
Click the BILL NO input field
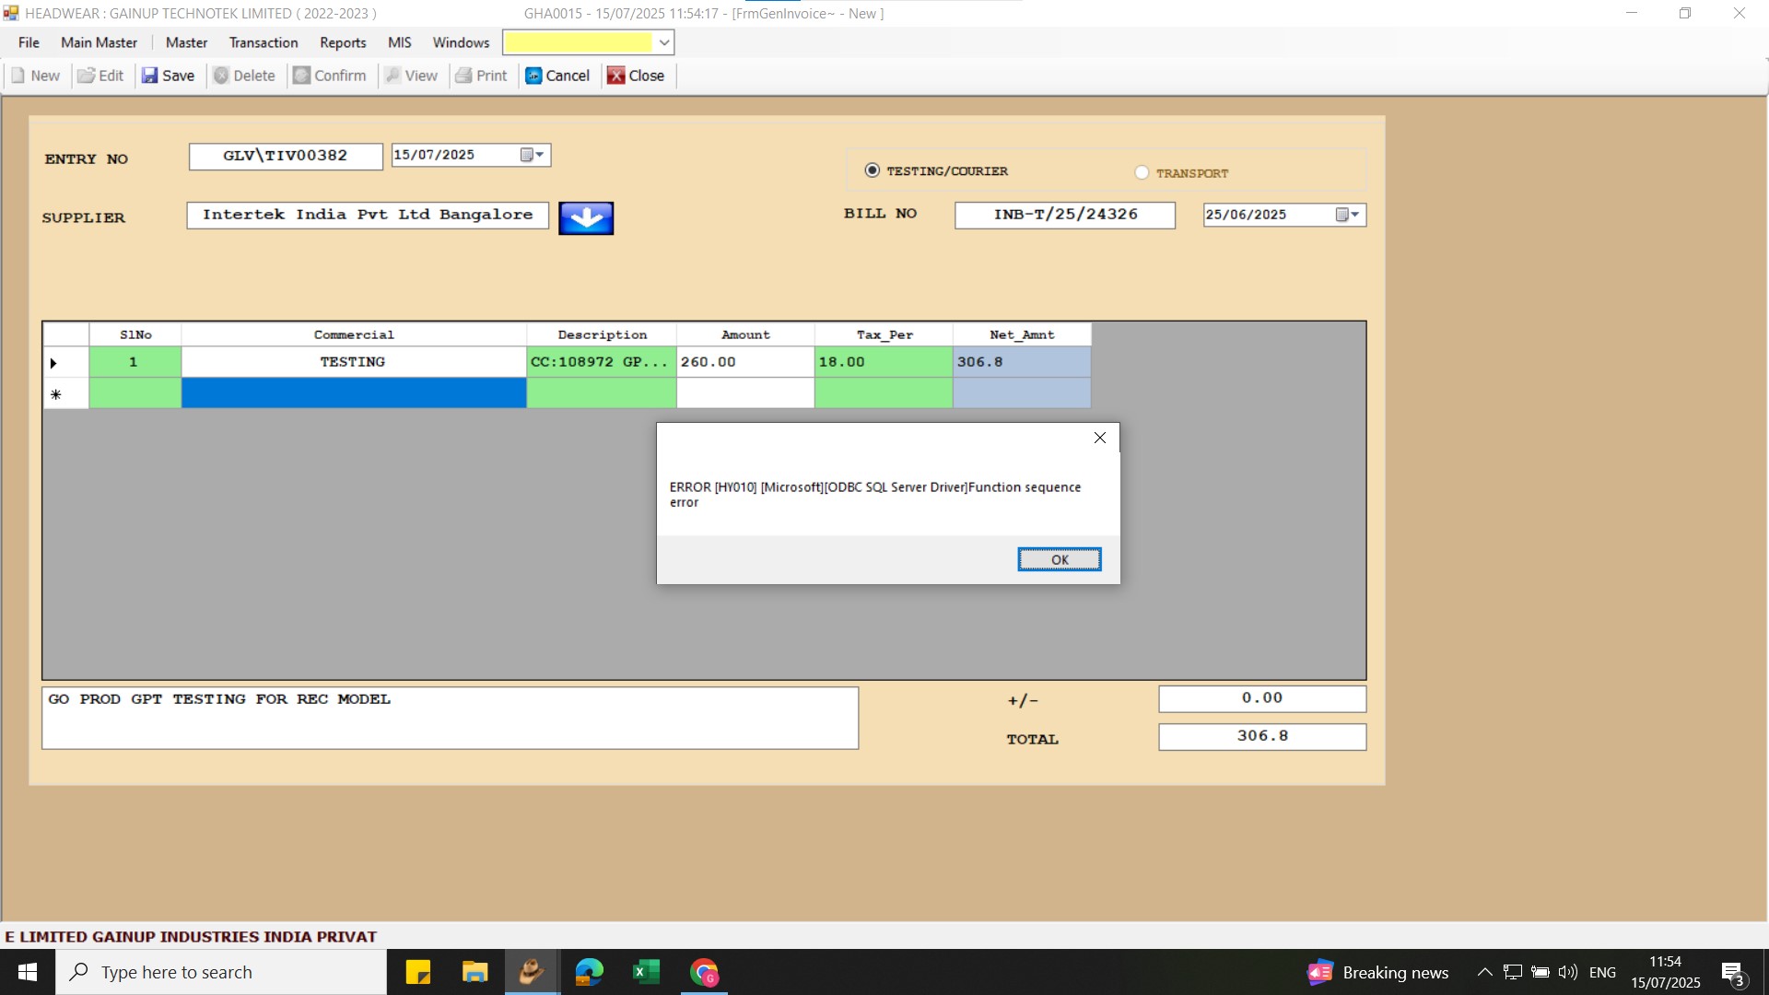click(1064, 215)
